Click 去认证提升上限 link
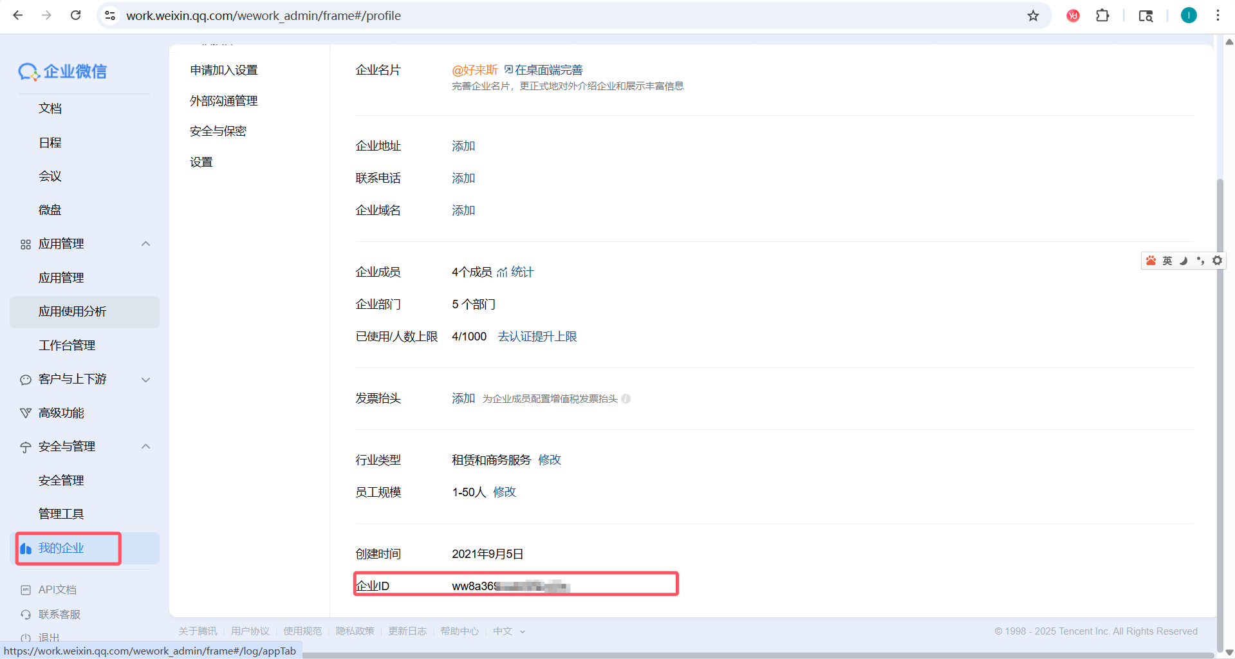1235x659 pixels. 537,337
